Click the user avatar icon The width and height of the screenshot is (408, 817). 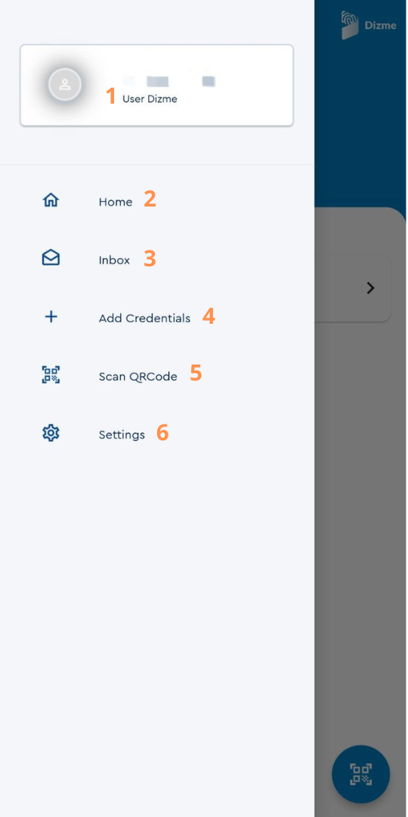65,85
